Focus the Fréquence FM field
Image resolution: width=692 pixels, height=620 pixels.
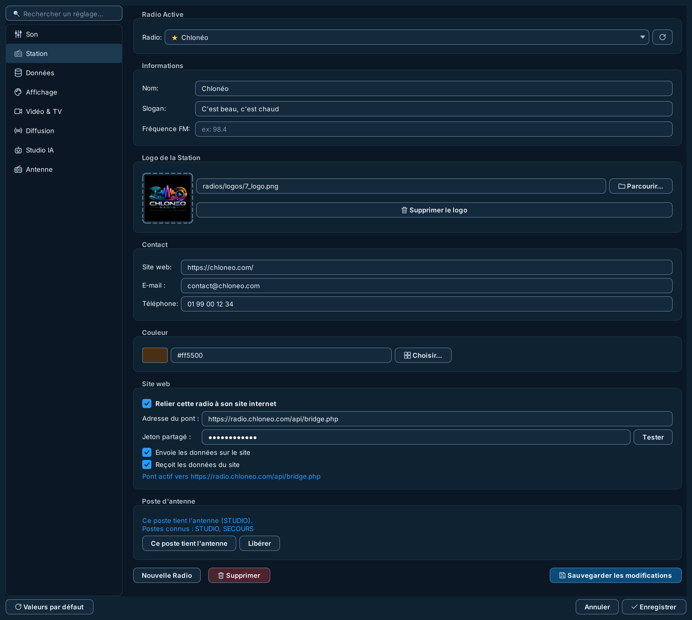click(x=433, y=129)
